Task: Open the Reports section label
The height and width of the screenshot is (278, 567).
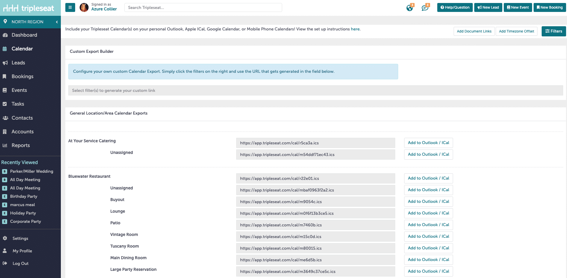Action: pos(21,145)
